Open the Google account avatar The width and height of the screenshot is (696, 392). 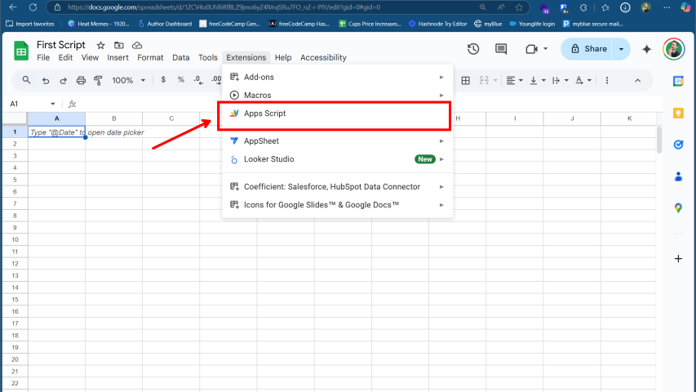click(x=674, y=49)
